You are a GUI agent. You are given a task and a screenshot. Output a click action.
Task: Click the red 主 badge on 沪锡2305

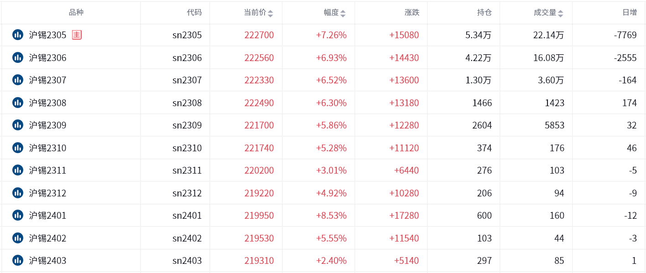tap(77, 35)
